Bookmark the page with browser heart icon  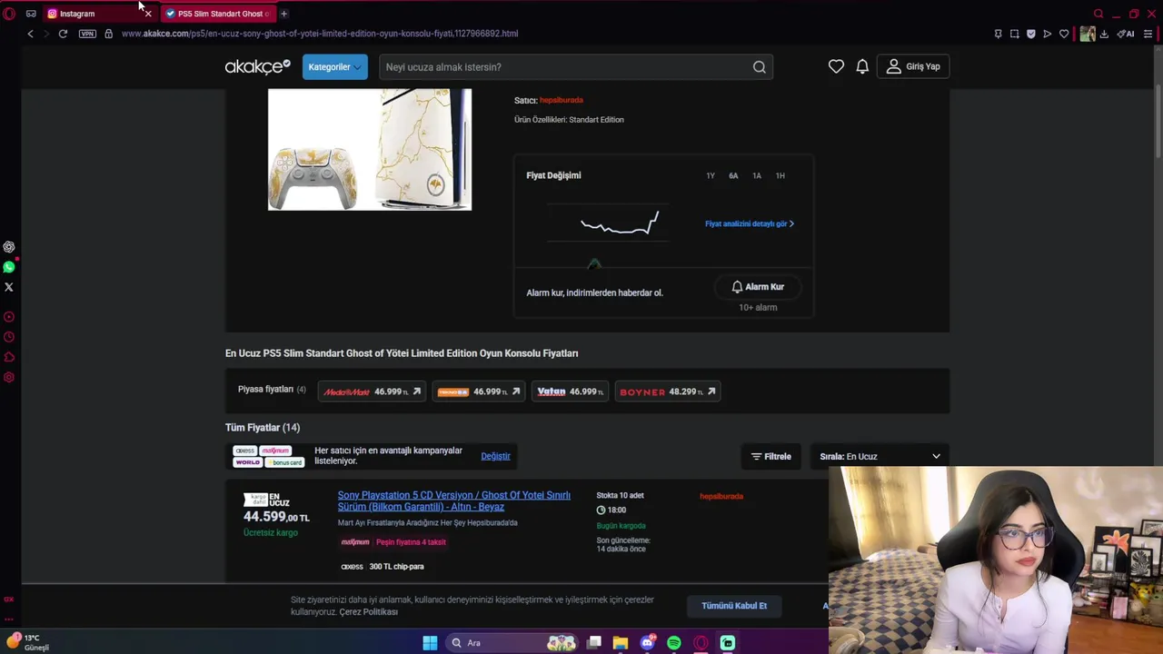pyautogui.click(x=1064, y=34)
